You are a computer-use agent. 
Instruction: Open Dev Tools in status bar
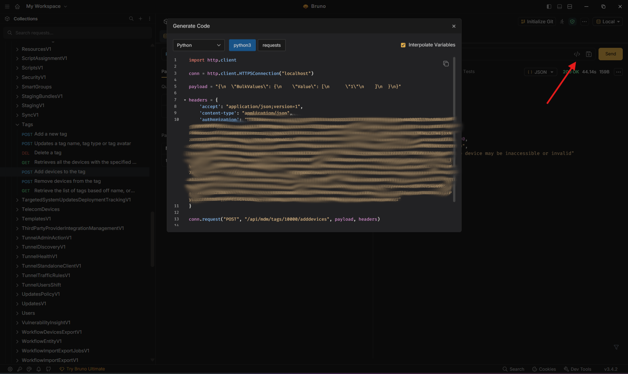coord(577,369)
